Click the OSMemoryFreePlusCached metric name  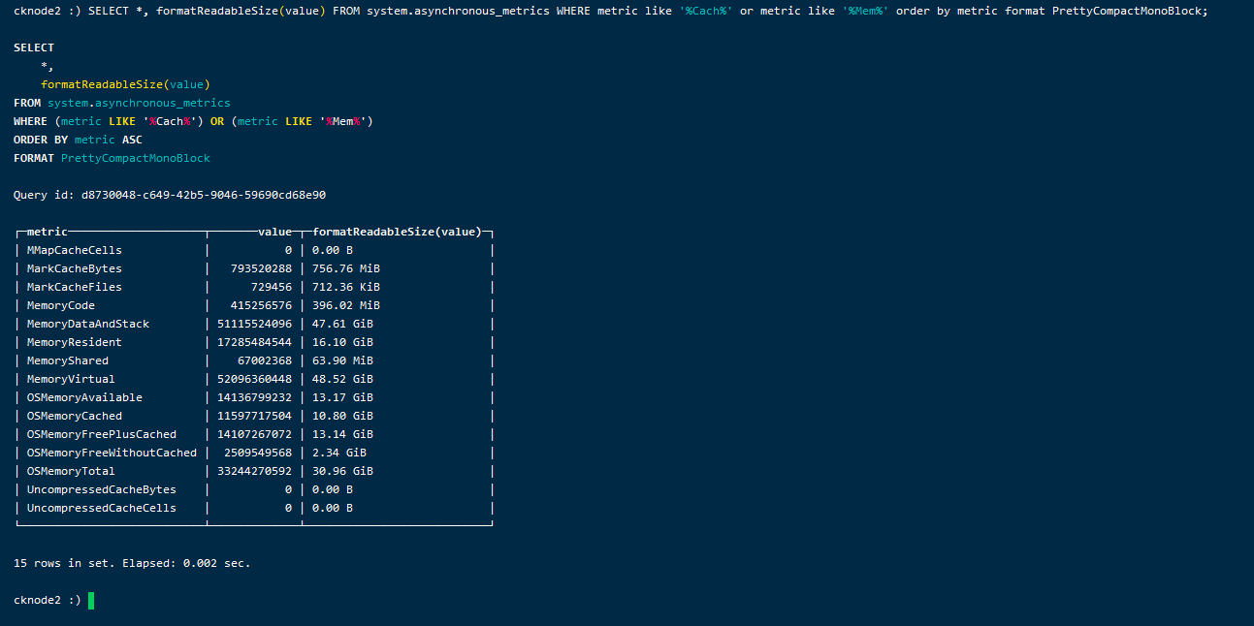coord(102,434)
